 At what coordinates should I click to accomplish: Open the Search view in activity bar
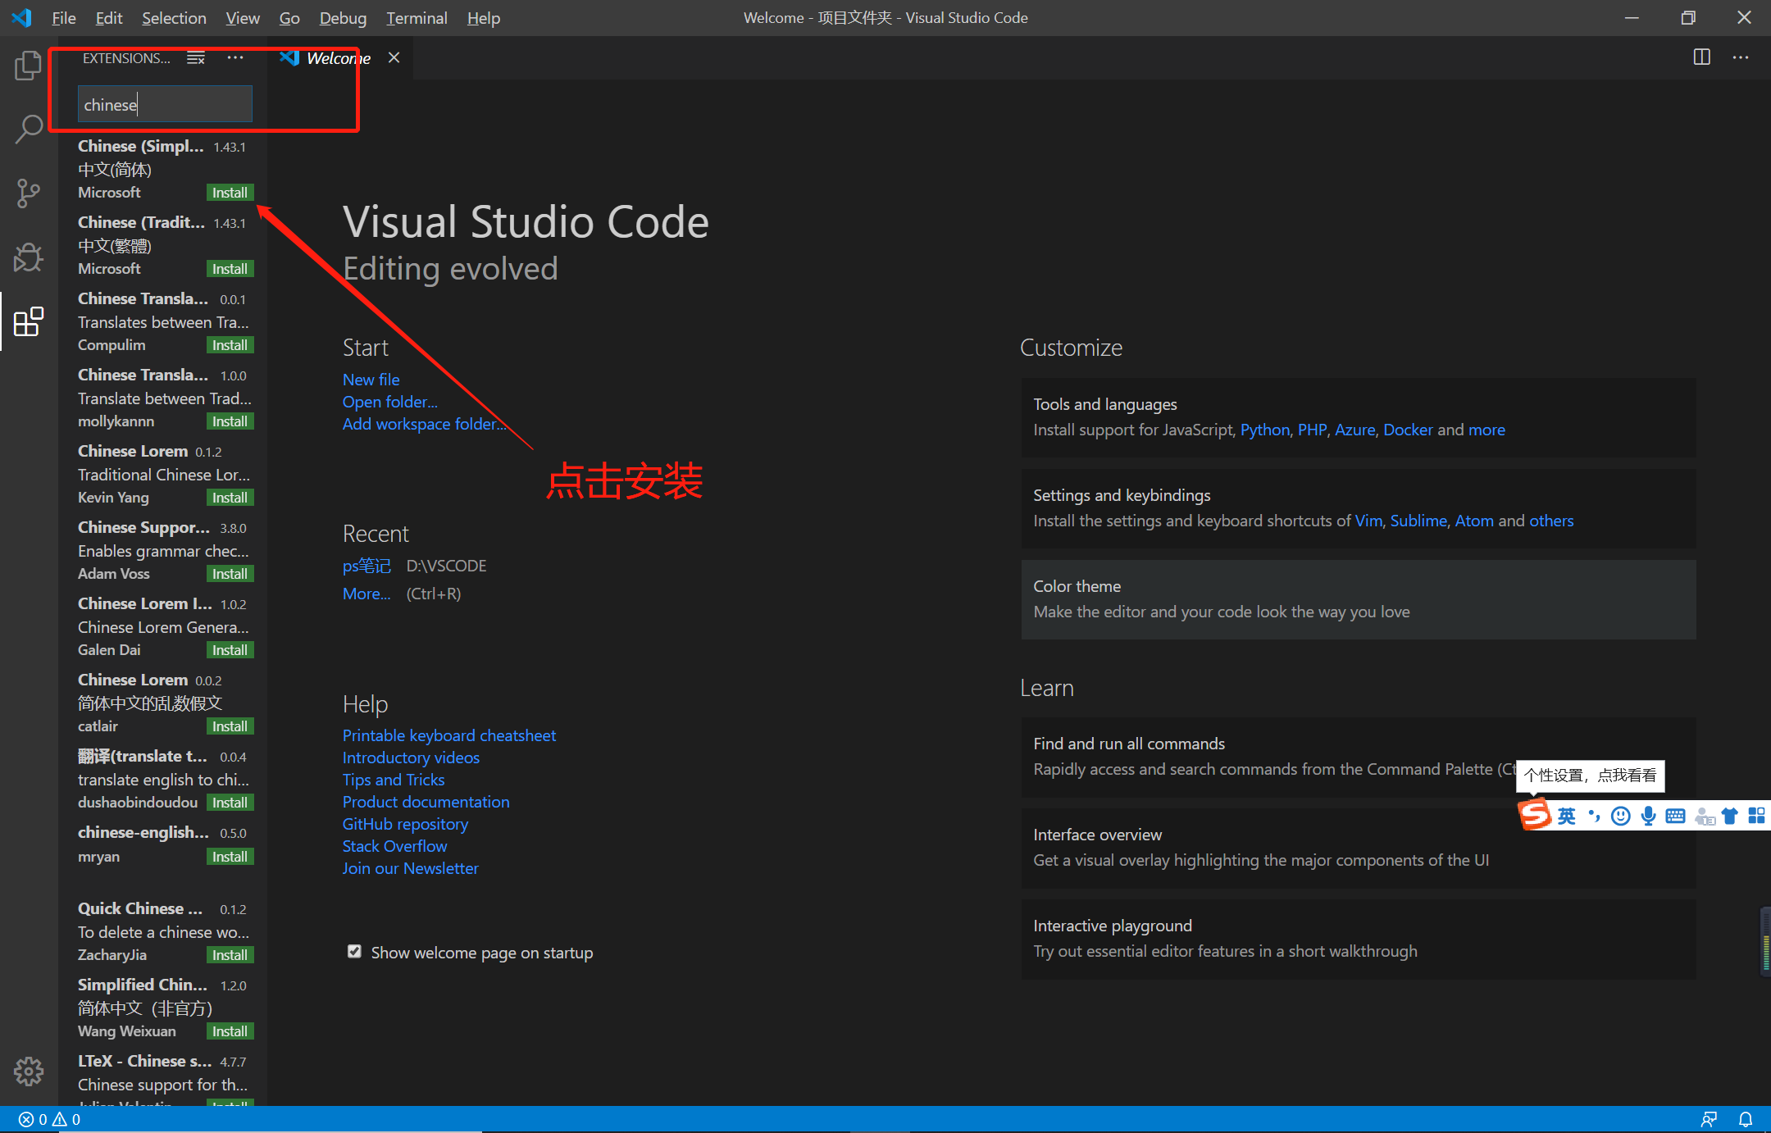coord(28,129)
